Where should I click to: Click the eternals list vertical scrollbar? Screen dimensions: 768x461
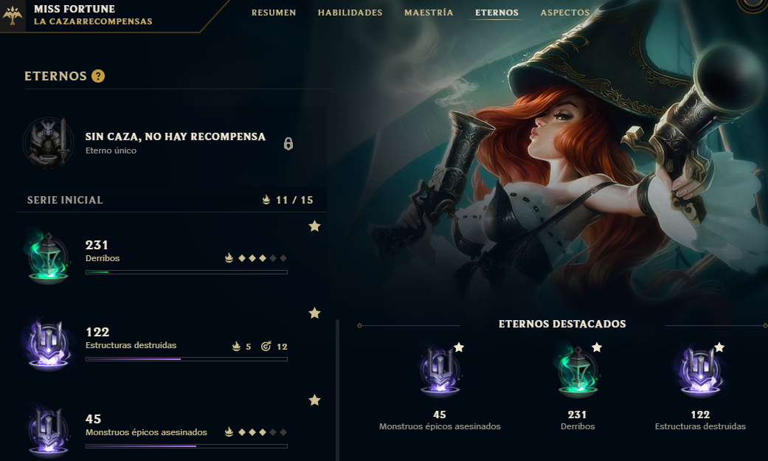tap(337, 389)
